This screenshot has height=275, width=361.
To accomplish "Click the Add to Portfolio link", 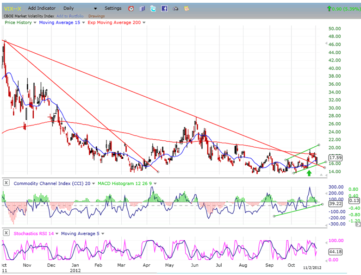I will [71, 16].
